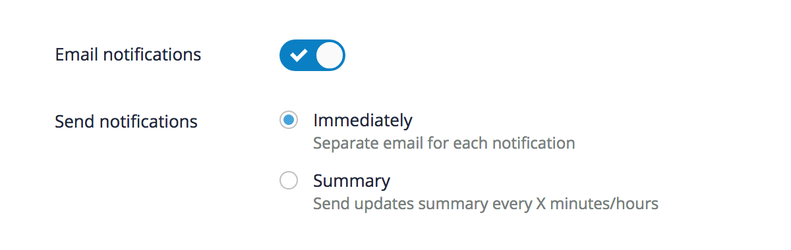
Task: Switch delivery to periodic summary option
Action: [x=288, y=180]
